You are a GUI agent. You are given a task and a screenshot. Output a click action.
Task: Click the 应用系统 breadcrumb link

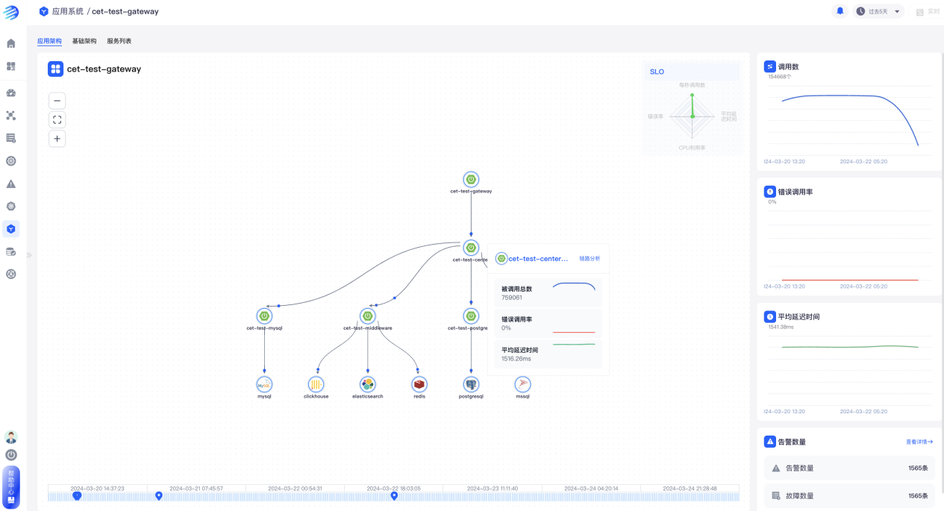click(x=66, y=12)
